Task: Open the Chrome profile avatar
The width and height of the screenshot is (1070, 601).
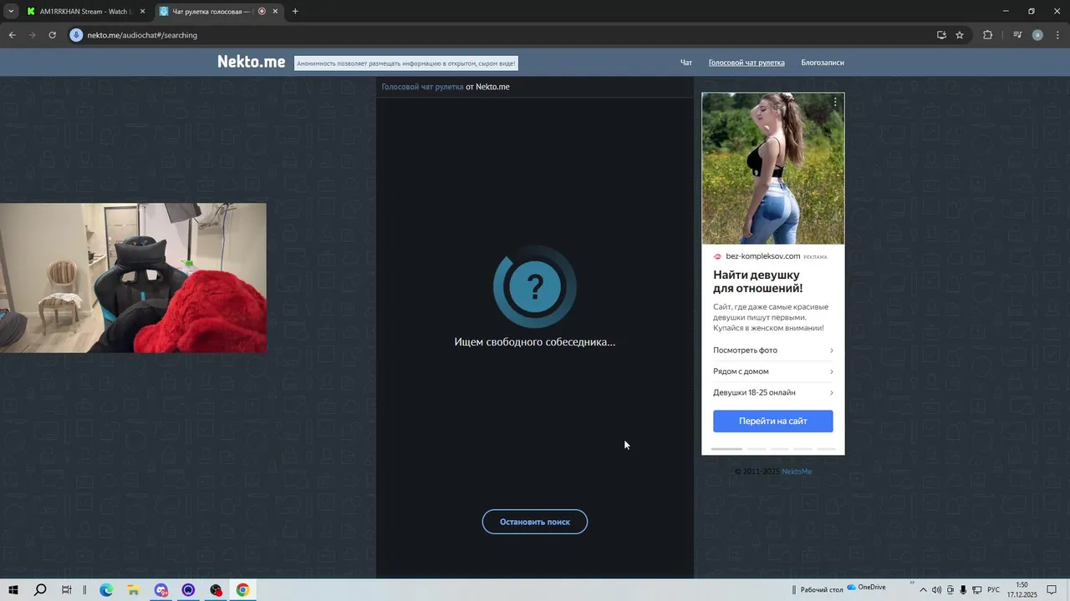Action: (x=1037, y=35)
